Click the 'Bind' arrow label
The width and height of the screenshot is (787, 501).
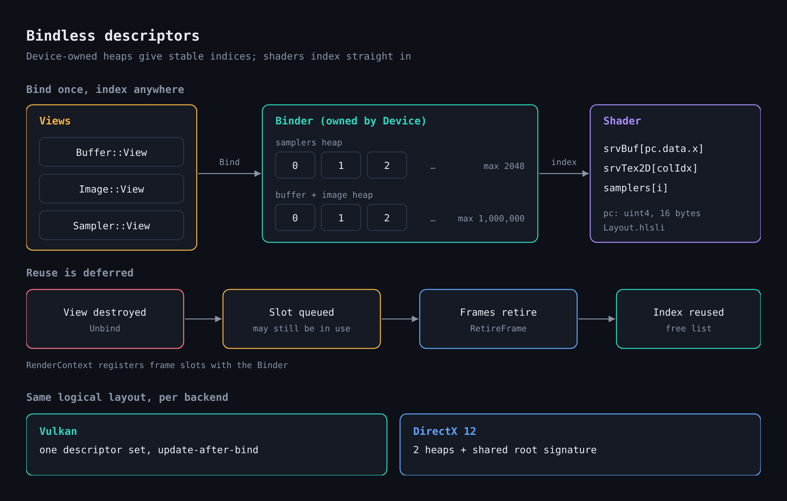coord(230,162)
